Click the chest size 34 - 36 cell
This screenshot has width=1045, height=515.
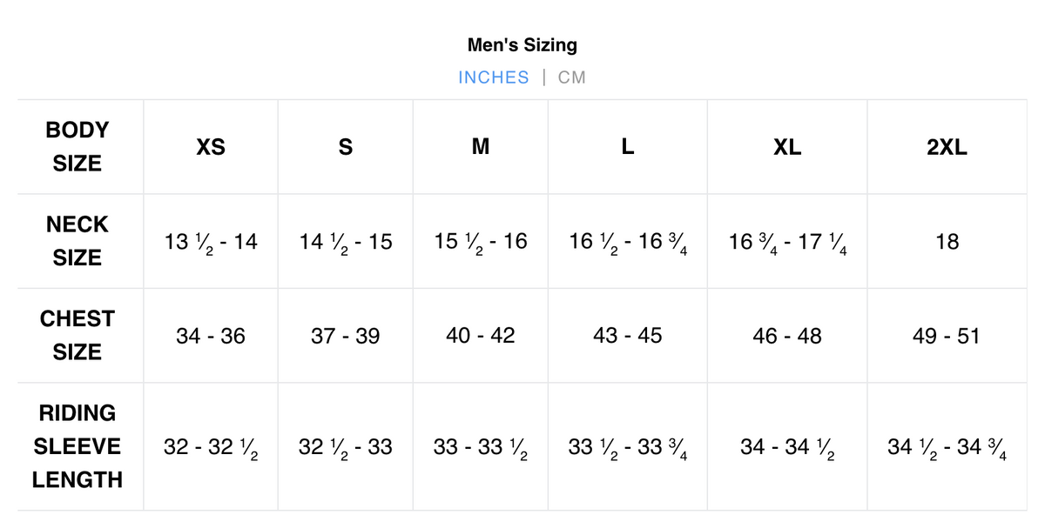click(211, 336)
